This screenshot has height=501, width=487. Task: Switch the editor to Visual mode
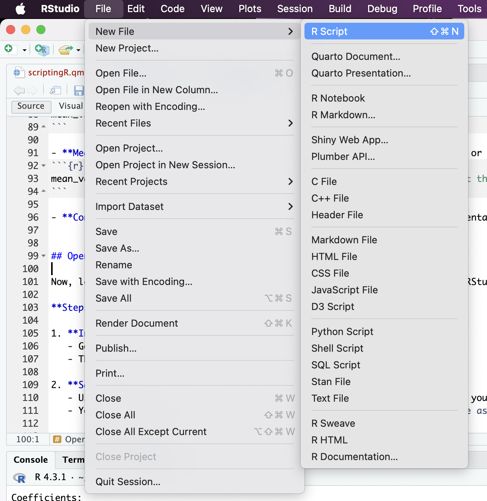point(71,106)
